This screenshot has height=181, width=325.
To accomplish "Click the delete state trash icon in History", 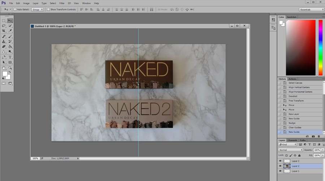I will click(x=319, y=136).
